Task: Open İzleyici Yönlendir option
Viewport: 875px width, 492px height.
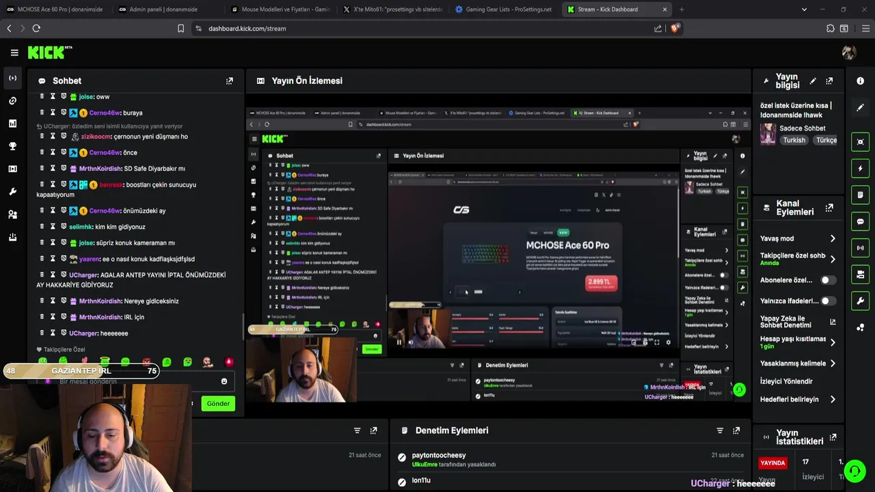Action: (786, 381)
